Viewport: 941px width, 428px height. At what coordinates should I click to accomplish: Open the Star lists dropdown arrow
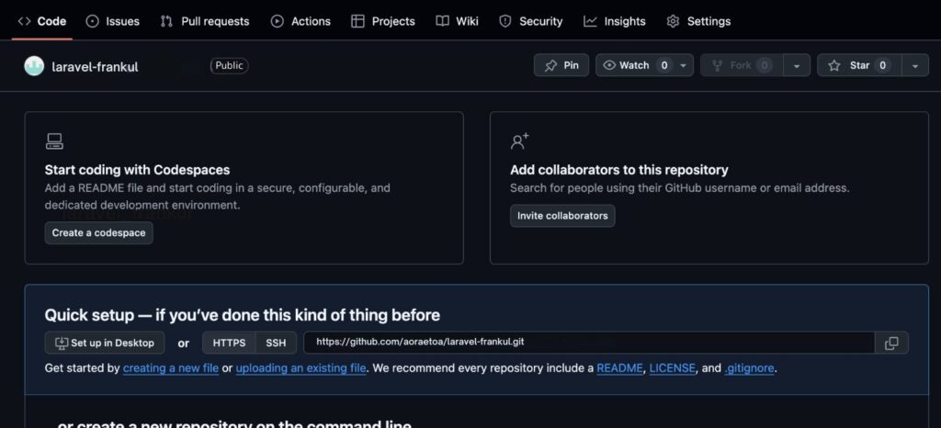point(915,65)
